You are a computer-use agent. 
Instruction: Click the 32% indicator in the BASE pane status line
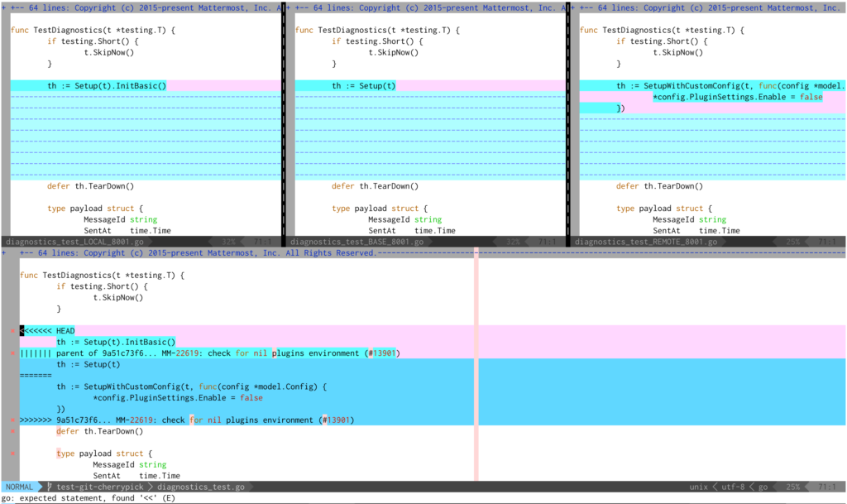click(x=513, y=242)
